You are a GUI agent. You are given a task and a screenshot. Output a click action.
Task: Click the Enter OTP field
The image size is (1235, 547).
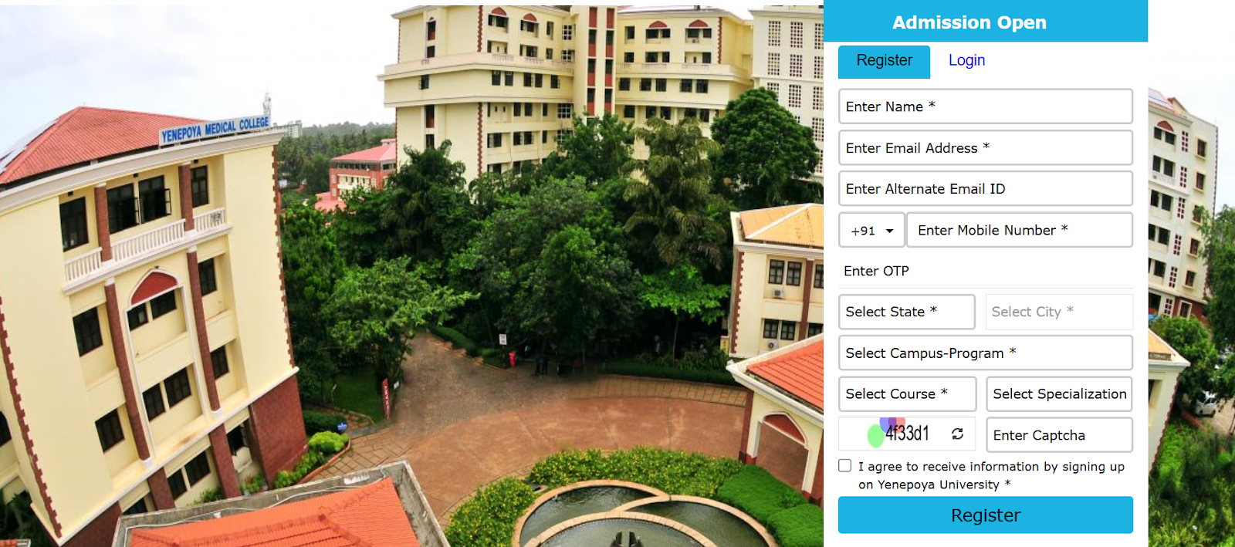[986, 272]
